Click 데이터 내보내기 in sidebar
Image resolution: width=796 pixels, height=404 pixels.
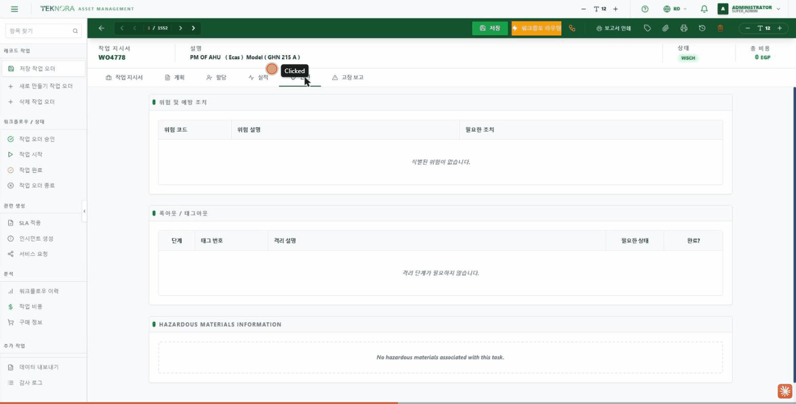coord(43,367)
